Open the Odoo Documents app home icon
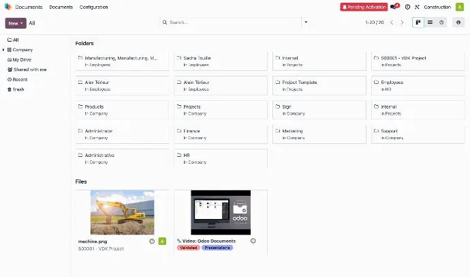The image size is (470, 277). [x=8, y=7]
